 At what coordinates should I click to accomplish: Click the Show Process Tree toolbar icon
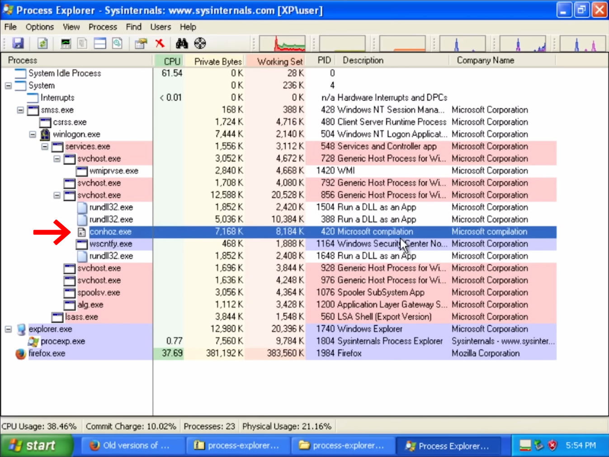[82, 43]
